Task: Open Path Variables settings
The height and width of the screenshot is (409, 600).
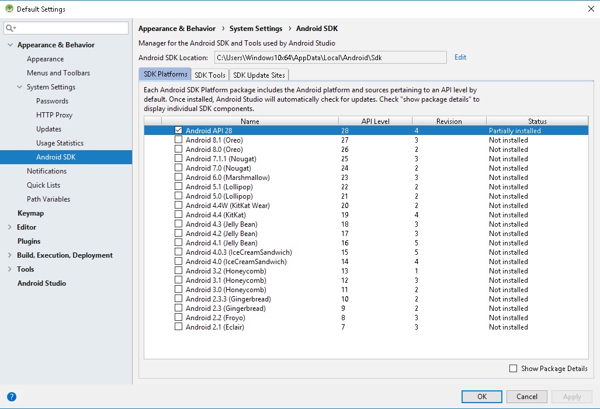Action: click(48, 199)
